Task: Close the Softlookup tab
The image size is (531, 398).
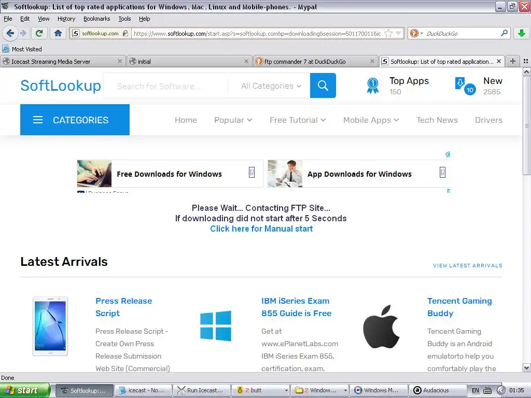Action: pos(499,61)
